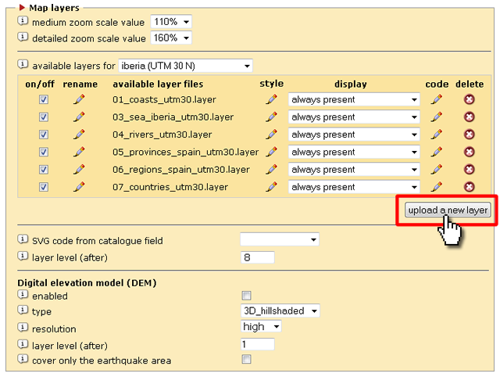Click info icon beside DEM resolution

tap(23, 328)
